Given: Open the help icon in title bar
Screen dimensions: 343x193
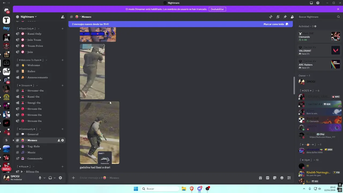Looking at the screenshot, I should (318, 3).
